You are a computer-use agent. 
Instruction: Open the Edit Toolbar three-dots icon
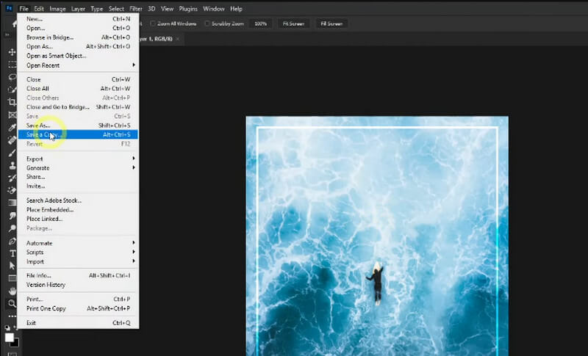tap(12, 316)
